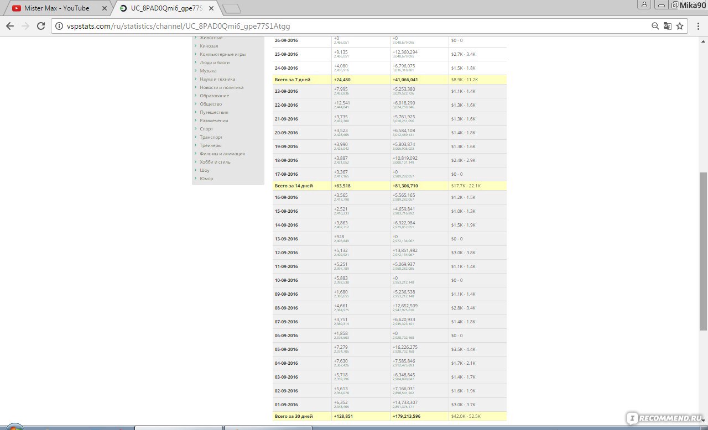
Task: Click the +179,213,596 monthly views total
Action: [x=407, y=416]
